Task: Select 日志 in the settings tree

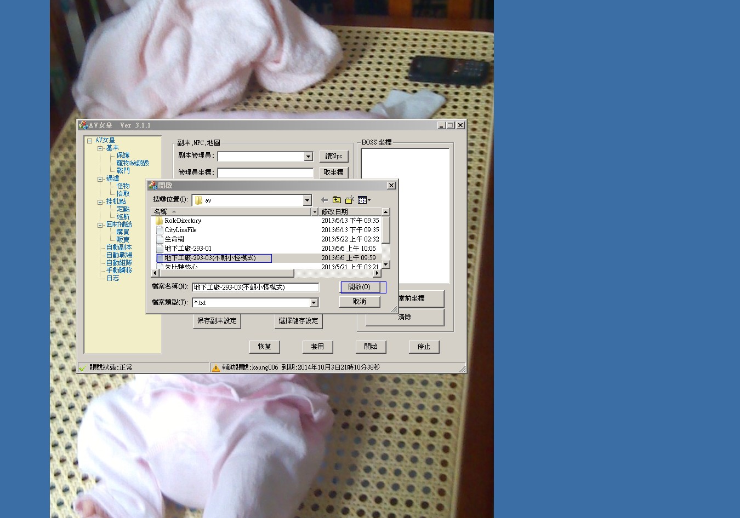Action: click(x=112, y=278)
